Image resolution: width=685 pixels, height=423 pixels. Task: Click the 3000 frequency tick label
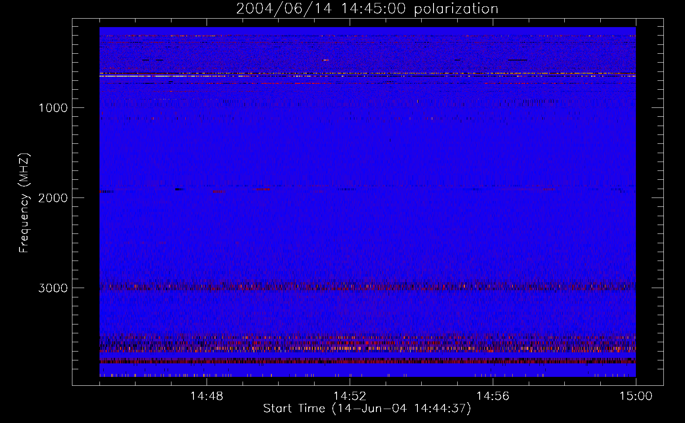click(53, 288)
